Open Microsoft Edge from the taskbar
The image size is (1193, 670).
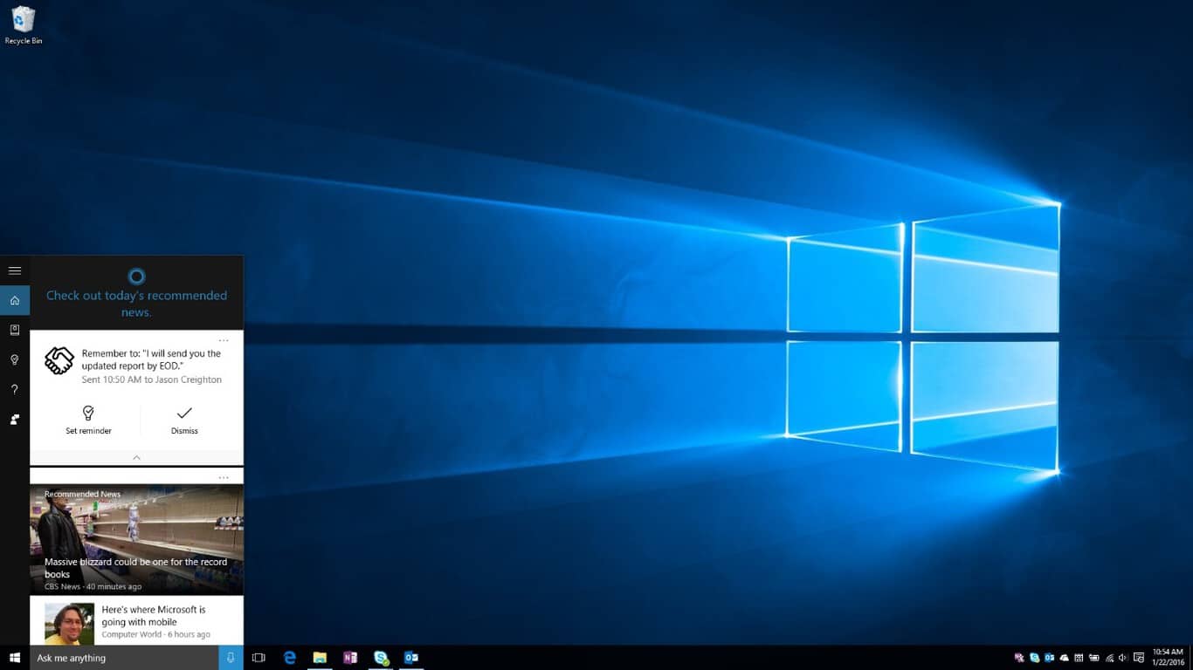(x=289, y=657)
